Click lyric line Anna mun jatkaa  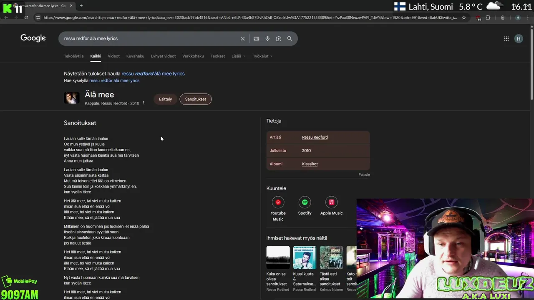pos(78,161)
